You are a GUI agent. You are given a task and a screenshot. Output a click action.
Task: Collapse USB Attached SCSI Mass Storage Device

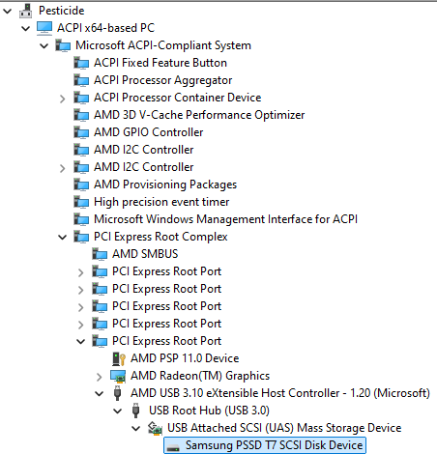[135, 429]
